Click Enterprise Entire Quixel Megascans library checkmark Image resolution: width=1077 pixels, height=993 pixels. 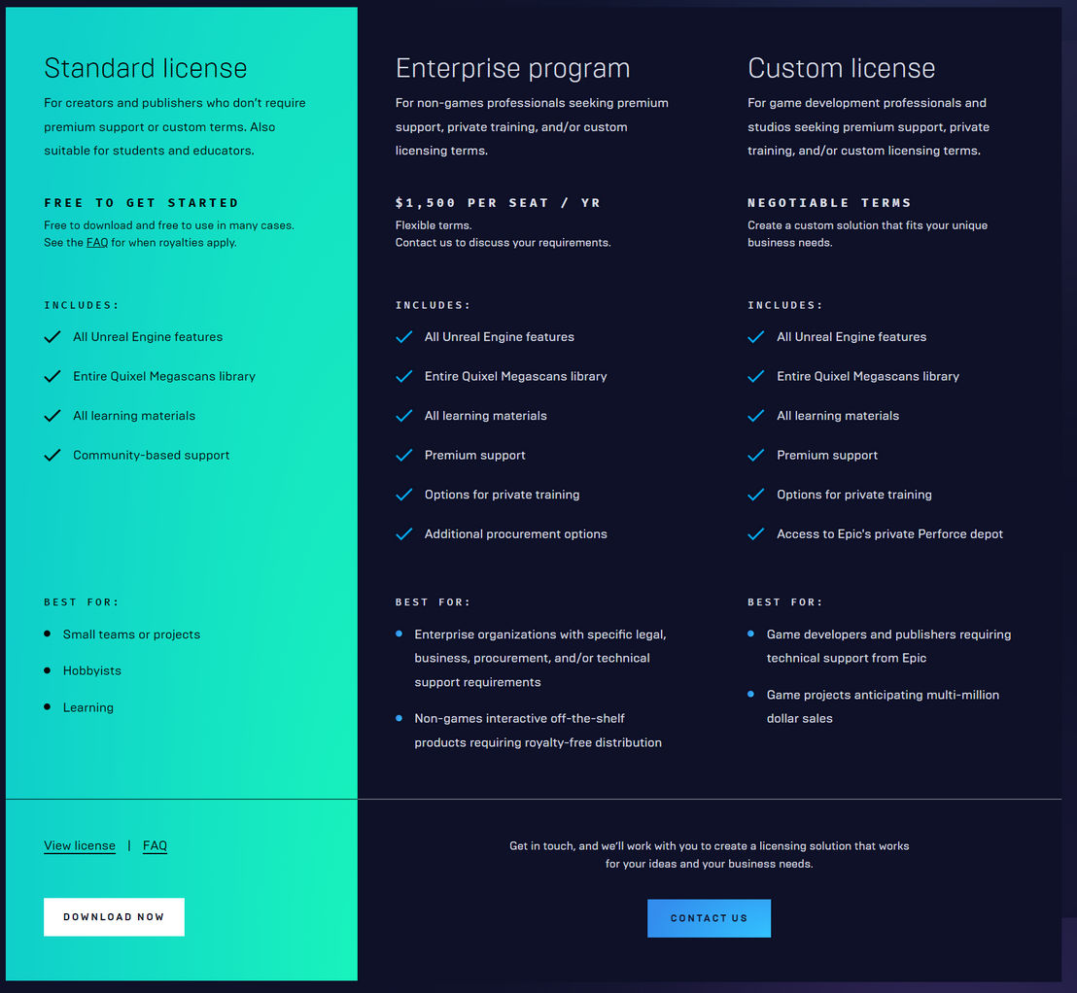404,376
